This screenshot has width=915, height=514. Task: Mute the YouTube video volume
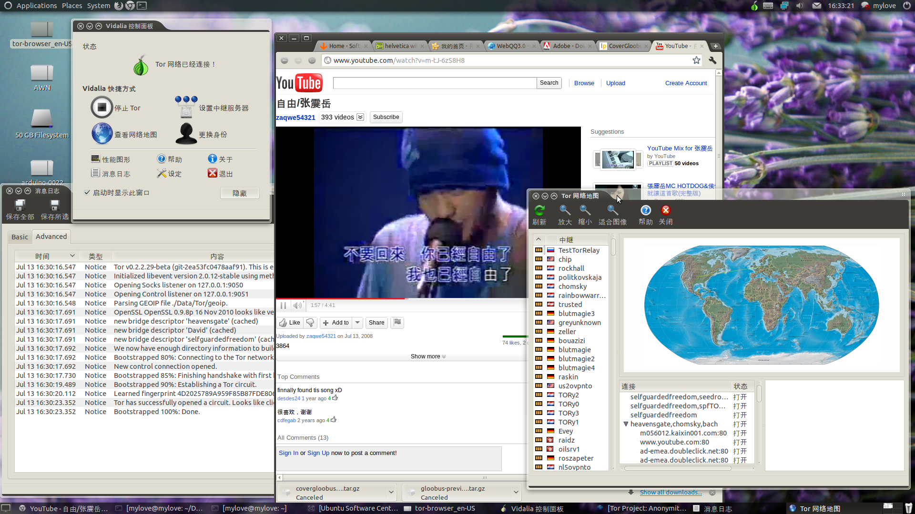pyautogui.click(x=297, y=306)
